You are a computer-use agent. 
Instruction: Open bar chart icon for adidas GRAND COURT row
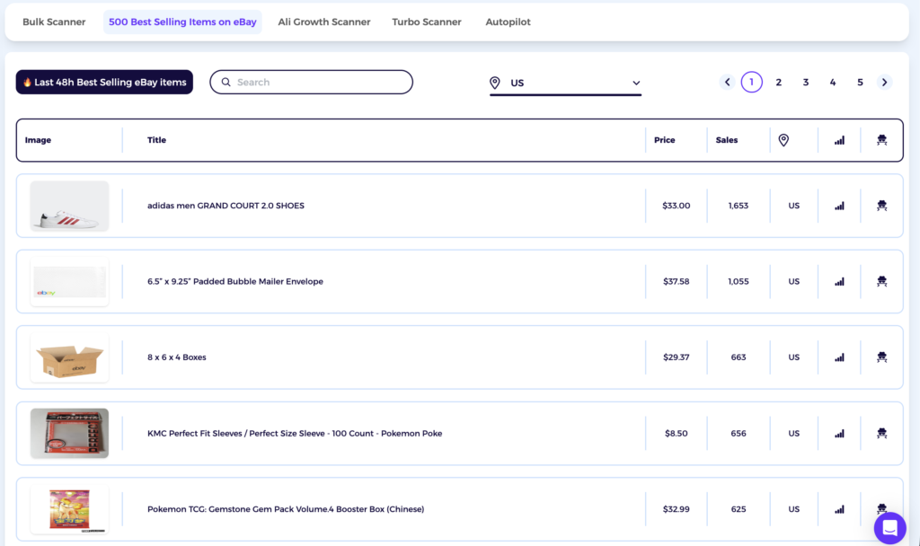[x=840, y=206]
